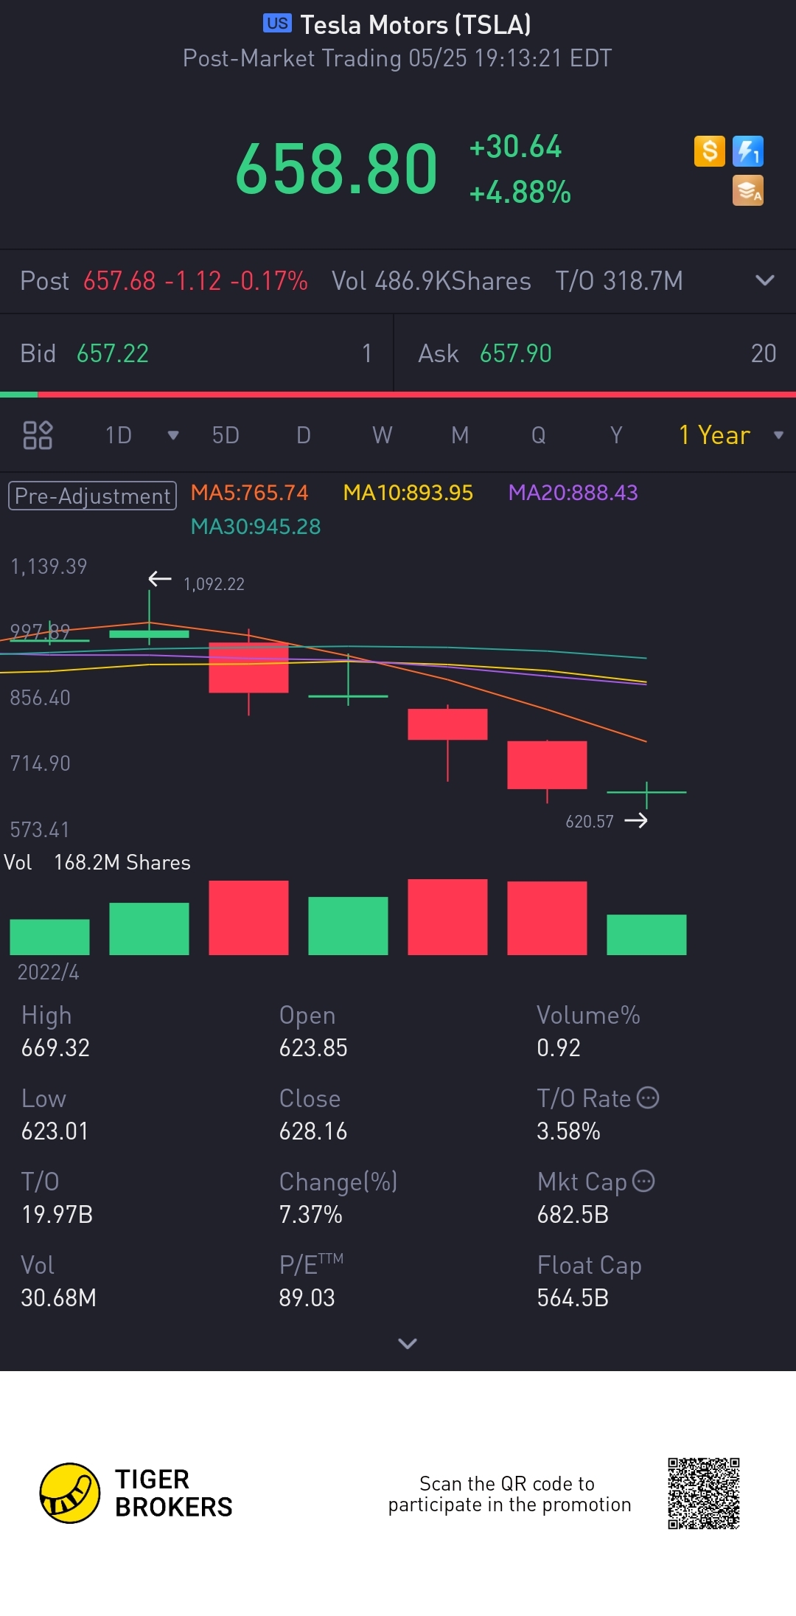Tap the promotion QR code
Screen dimensions: 796x1616
click(x=704, y=1494)
